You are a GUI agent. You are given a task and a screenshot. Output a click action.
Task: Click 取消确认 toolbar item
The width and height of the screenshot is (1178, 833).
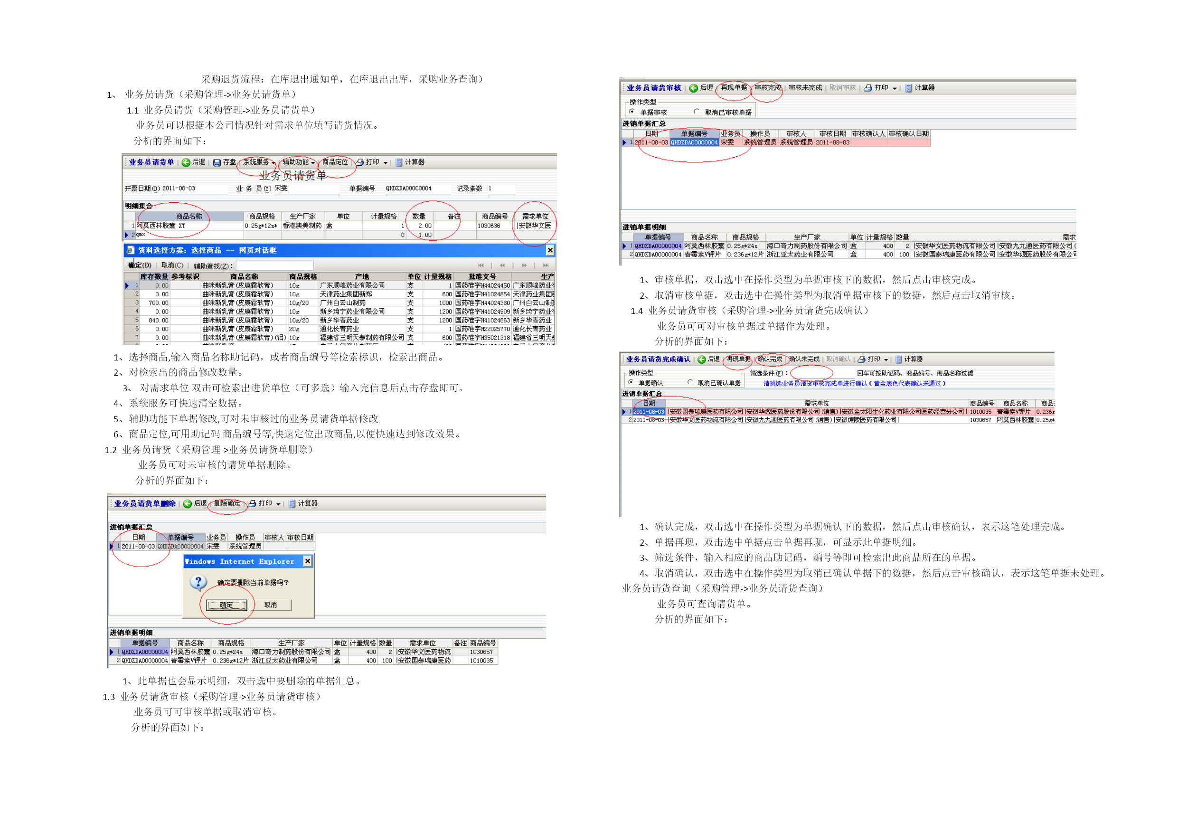(x=839, y=360)
